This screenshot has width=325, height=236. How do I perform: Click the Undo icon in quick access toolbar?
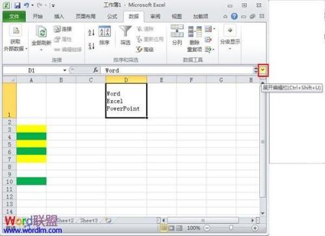27,5
